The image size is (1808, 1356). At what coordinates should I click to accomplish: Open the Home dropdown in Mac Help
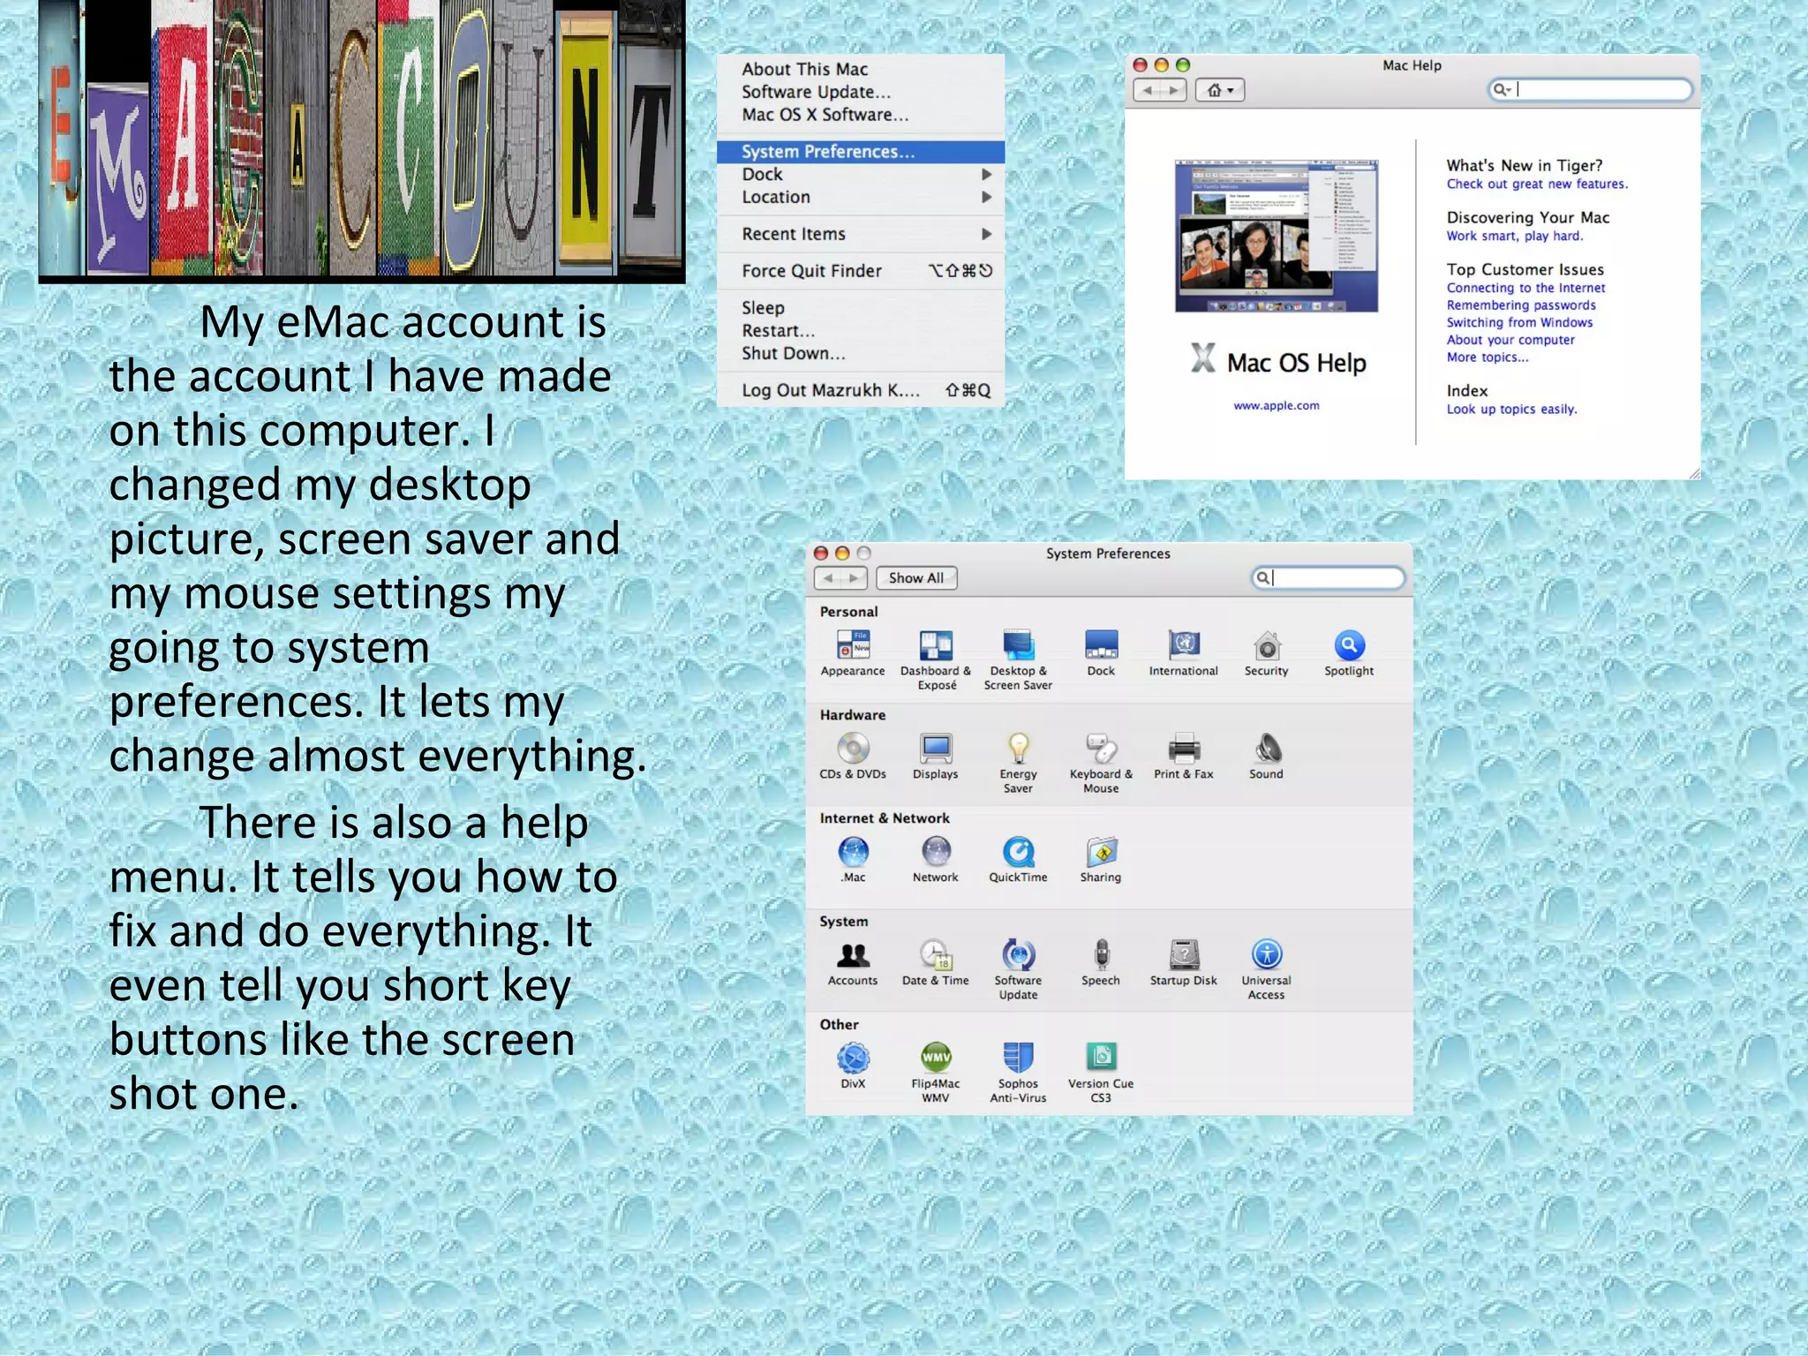coord(1220,90)
